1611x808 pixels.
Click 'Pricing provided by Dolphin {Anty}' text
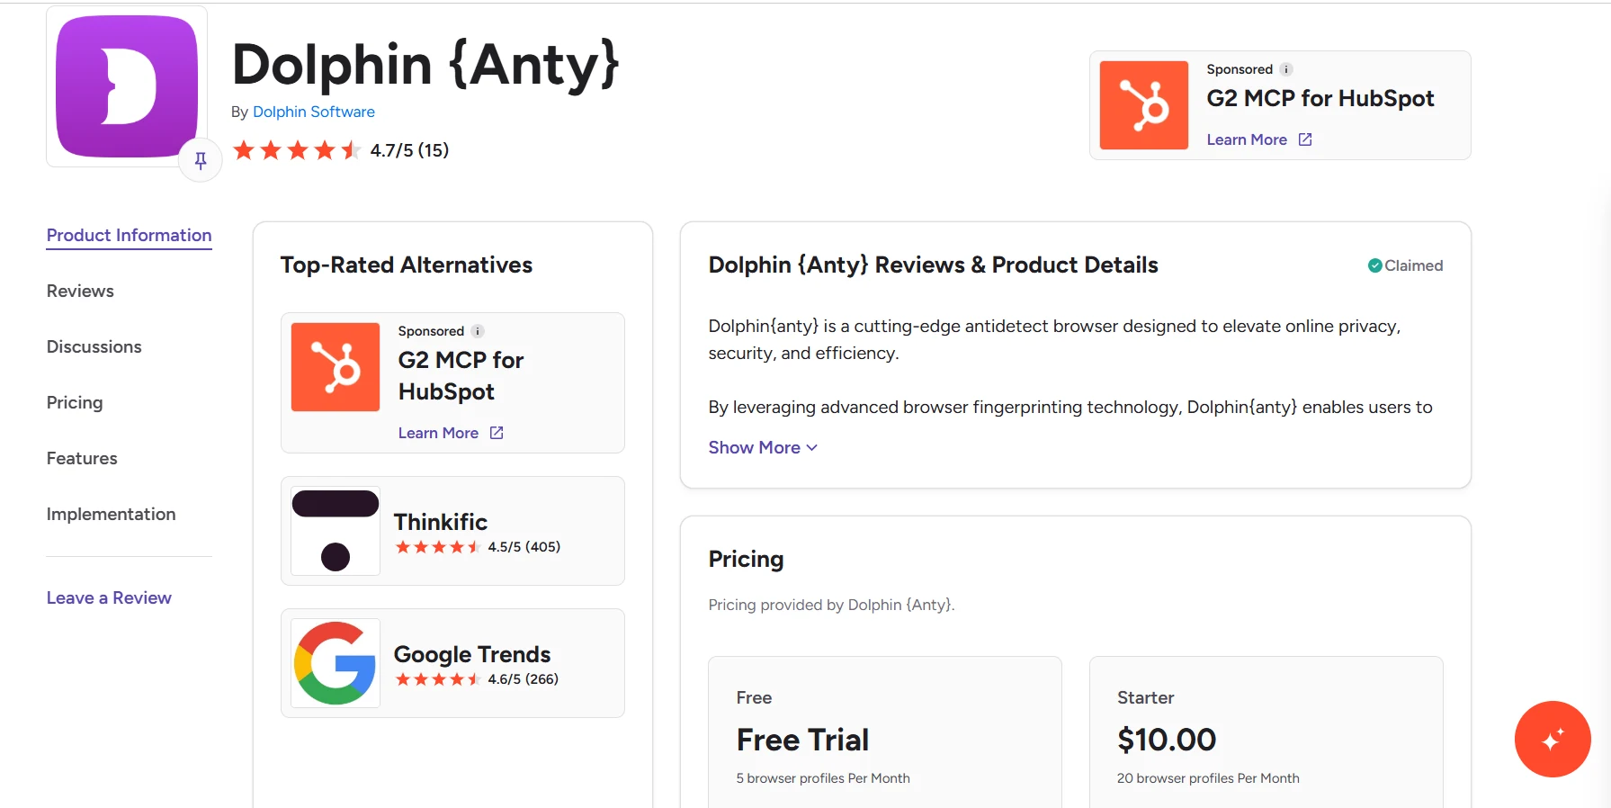click(x=831, y=605)
